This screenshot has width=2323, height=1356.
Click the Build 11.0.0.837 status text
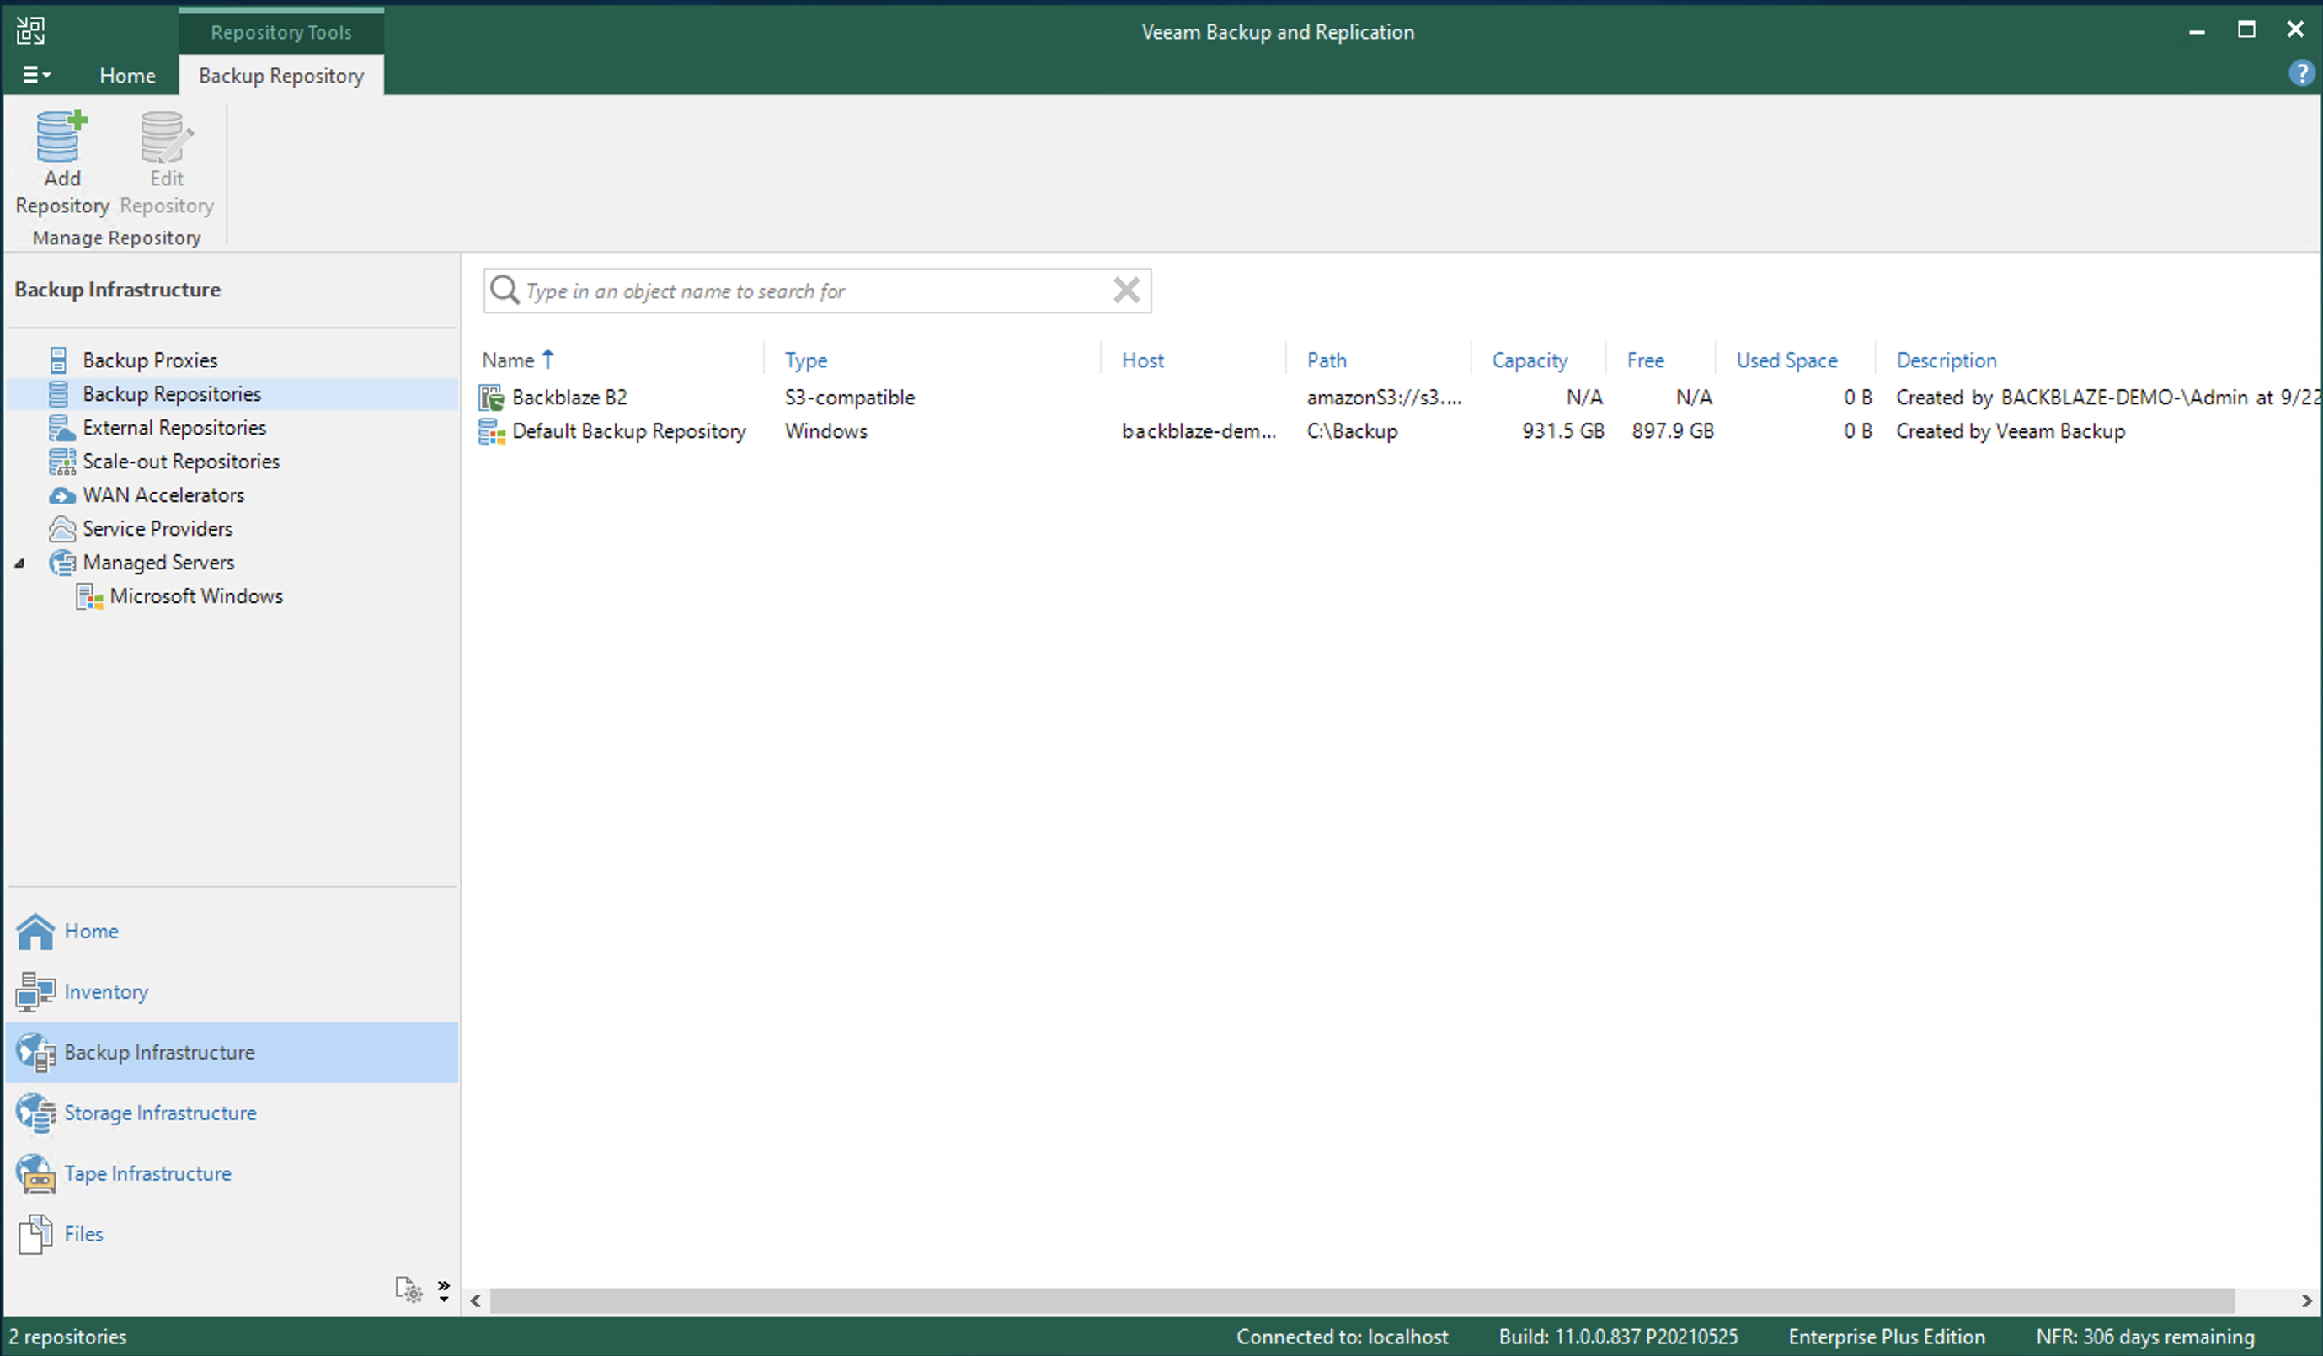click(1618, 1337)
